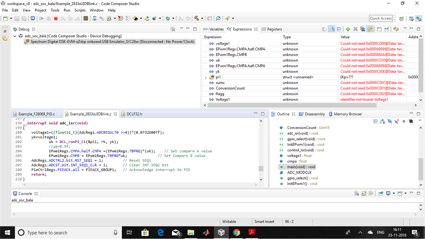Click the Smart Insert status bar entry
The width and height of the screenshot is (425, 239).
[x=264, y=221]
